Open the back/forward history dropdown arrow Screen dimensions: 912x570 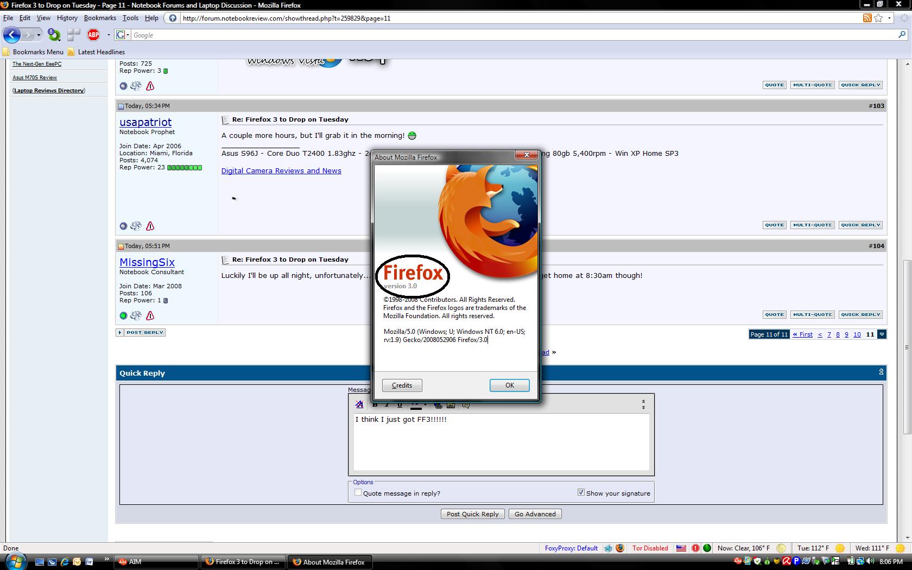(39, 35)
